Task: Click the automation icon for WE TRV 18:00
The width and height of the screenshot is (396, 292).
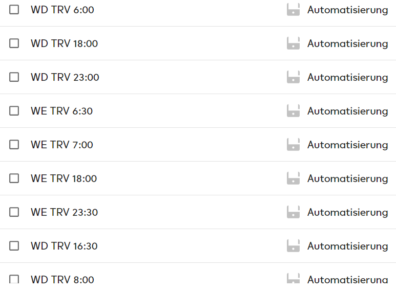Action: coord(293,178)
